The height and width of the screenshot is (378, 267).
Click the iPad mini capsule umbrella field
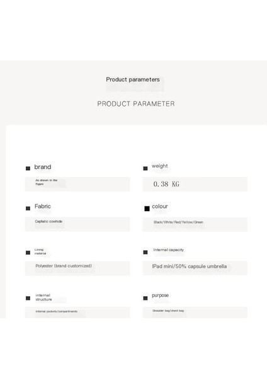click(195, 268)
